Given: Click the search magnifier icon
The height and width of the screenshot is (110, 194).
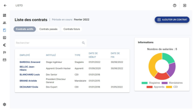Looking at the screenshot, I should [x=83, y=43].
